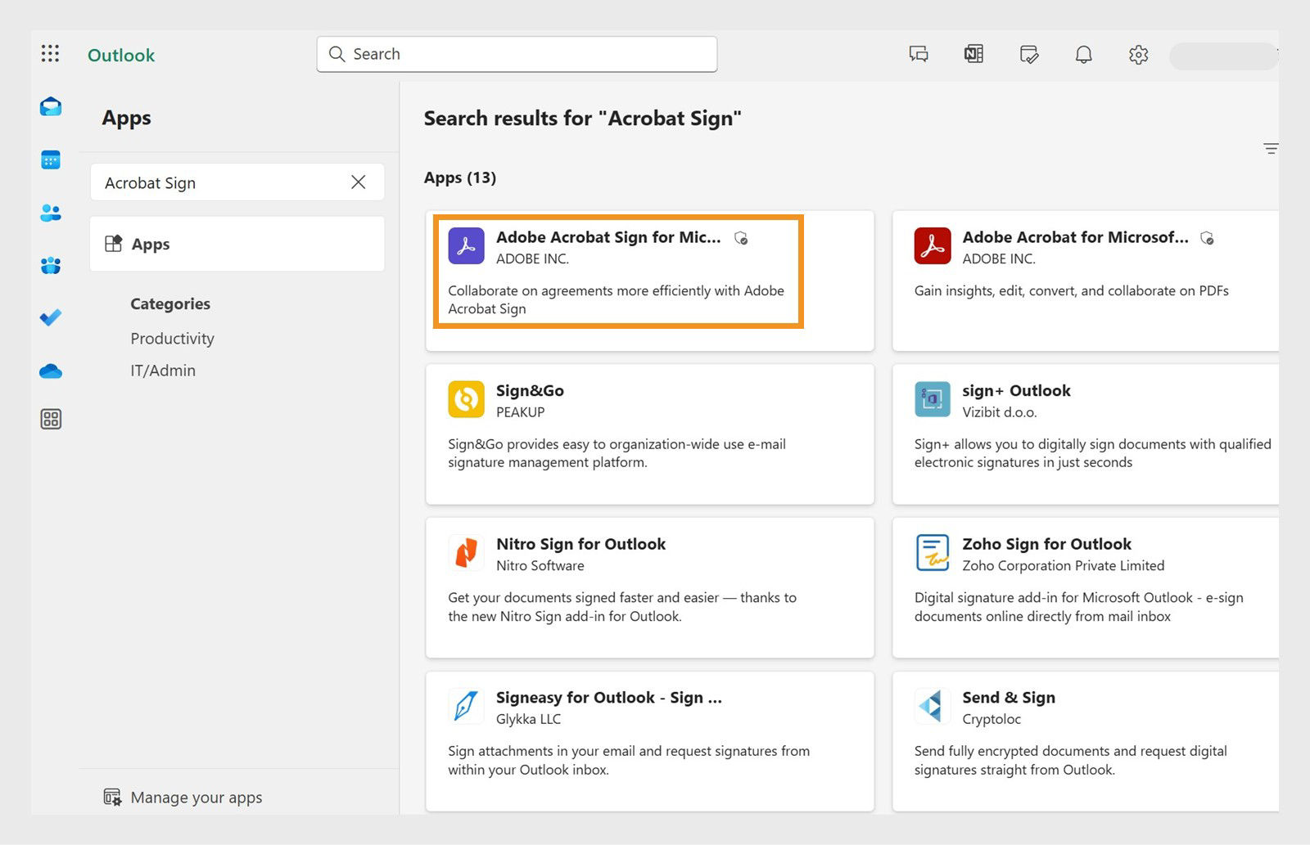This screenshot has height=845, width=1310.
Task: Click the account profile area in header
Action: point(1223,56)
